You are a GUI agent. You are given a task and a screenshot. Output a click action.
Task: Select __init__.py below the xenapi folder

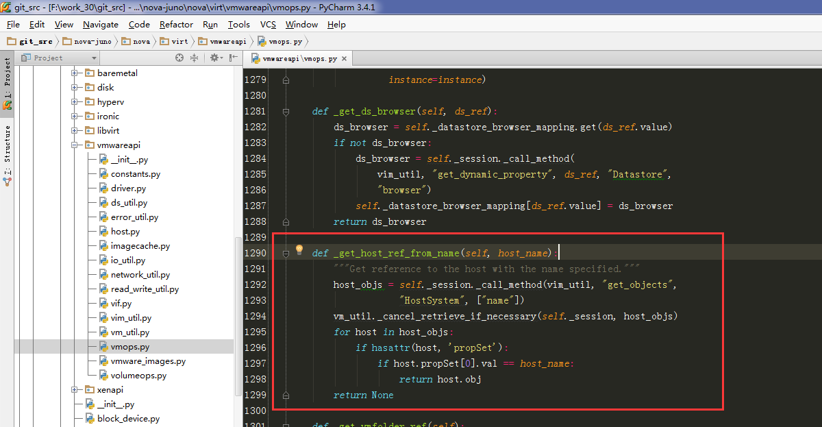tap(110, 404)
